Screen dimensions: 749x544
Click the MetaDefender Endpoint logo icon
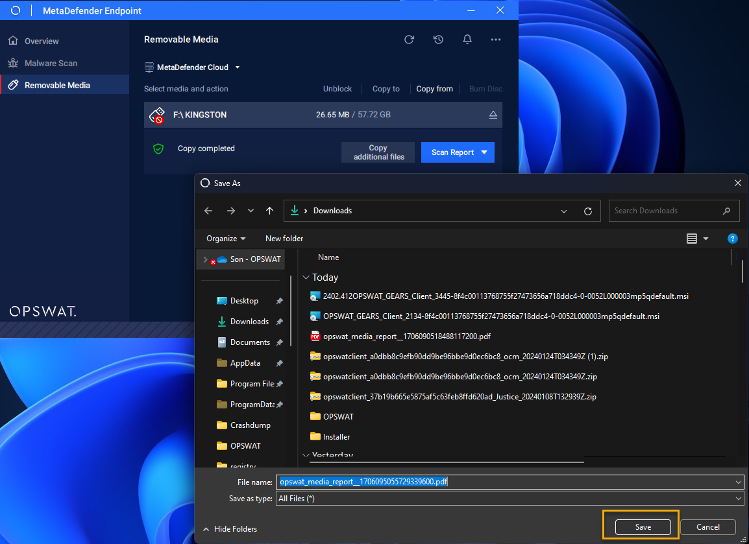pos(16,10)
